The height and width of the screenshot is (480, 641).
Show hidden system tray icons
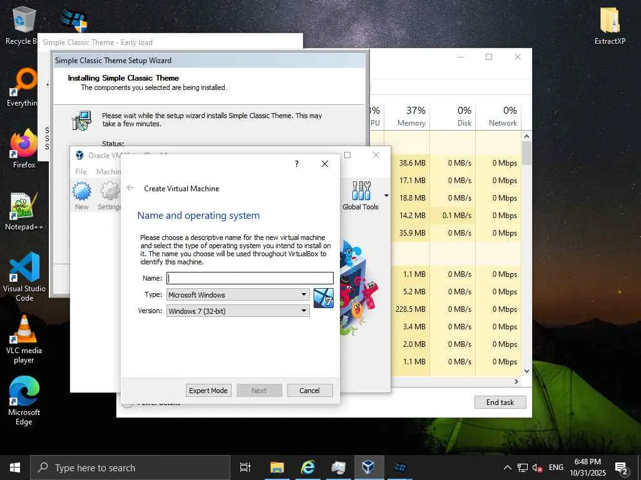coord(507,467)
